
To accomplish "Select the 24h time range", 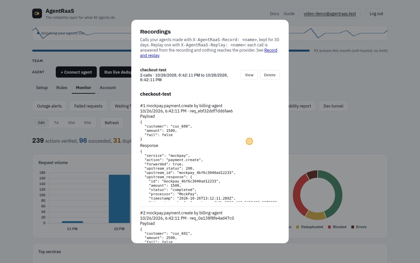I will (x=41, y=123).
